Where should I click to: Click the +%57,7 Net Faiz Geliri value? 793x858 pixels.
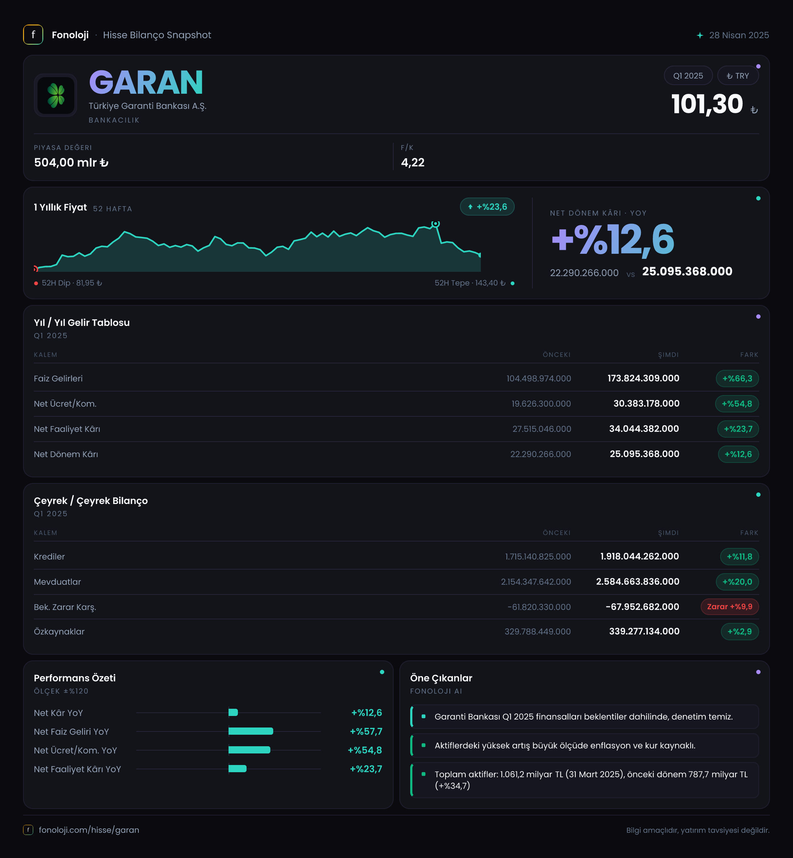click(x=366, y=731)
